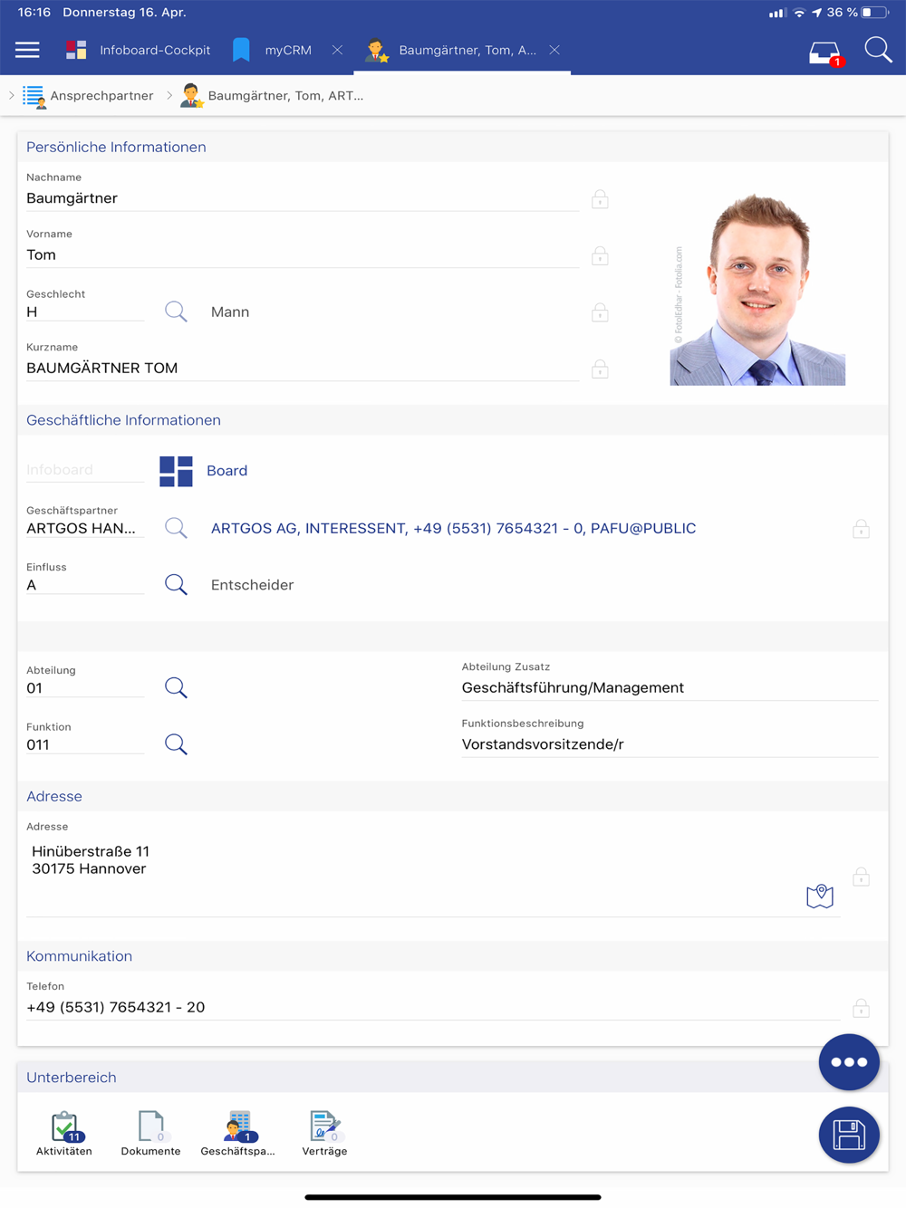This screenshot has height=1208, width=906.
Task: Open the three-dots more actions button
Action: 849,1061
